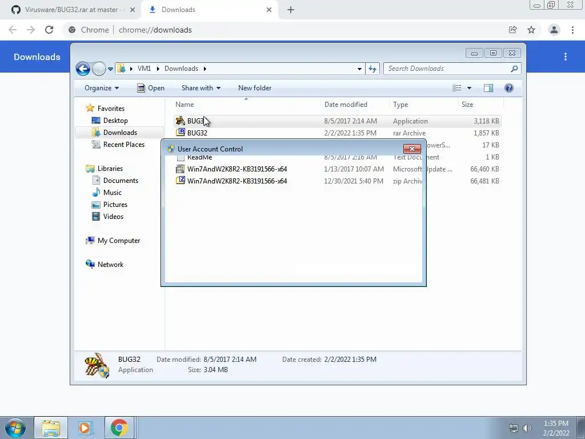The height and width of the screenshot is (439, 585).
Task: Close the Virusware/BUG32.rar tab
Action: click(133, 10)
